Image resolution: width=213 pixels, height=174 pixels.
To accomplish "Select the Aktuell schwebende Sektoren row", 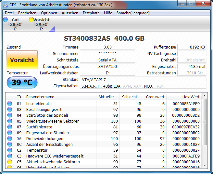I will (x=104, y=162).
